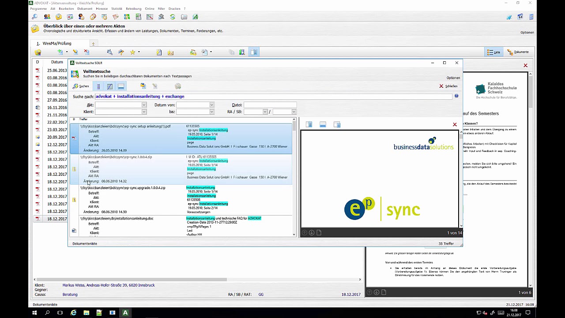The height and width of the screenshot is (318, 565).
Task: Click the Akt list horizontal scrollbar
Action: [x=197, y=279]
